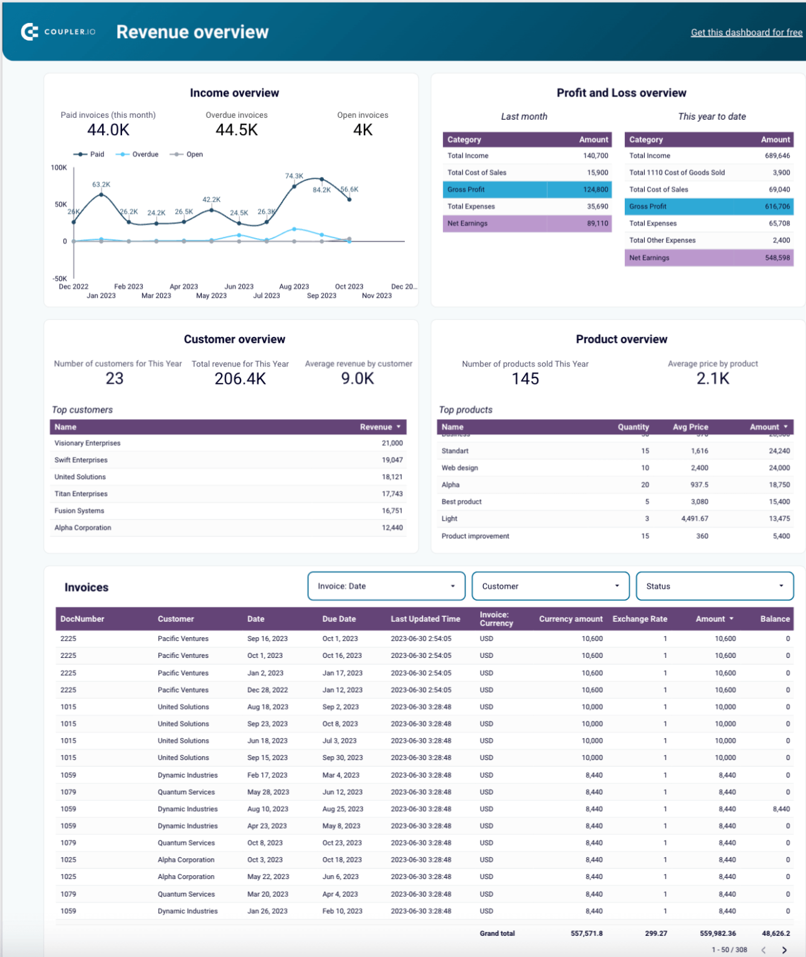Click the Revenue sort arrow in Top customers

[x=398, y=427]
